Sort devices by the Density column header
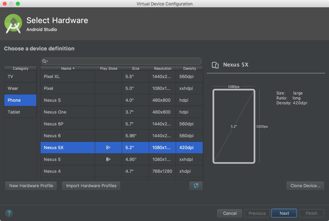Screen dimensions: 329x221 [189, 69]
